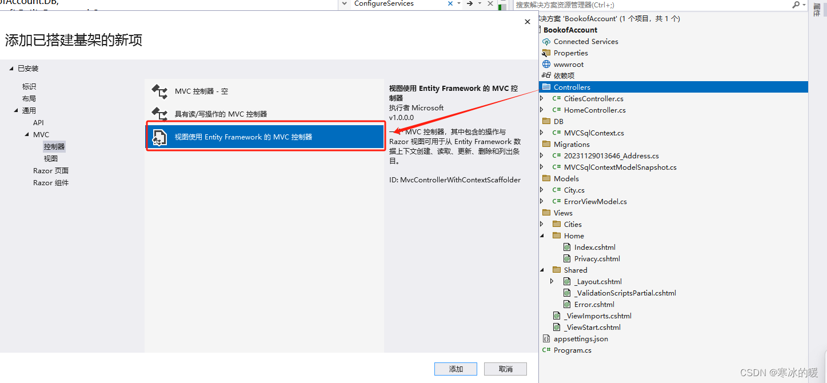Select the 'MVC 控制器 - 空' scaffold template
The height and width of the screenshot is (383, 827).
coord(265,91)
